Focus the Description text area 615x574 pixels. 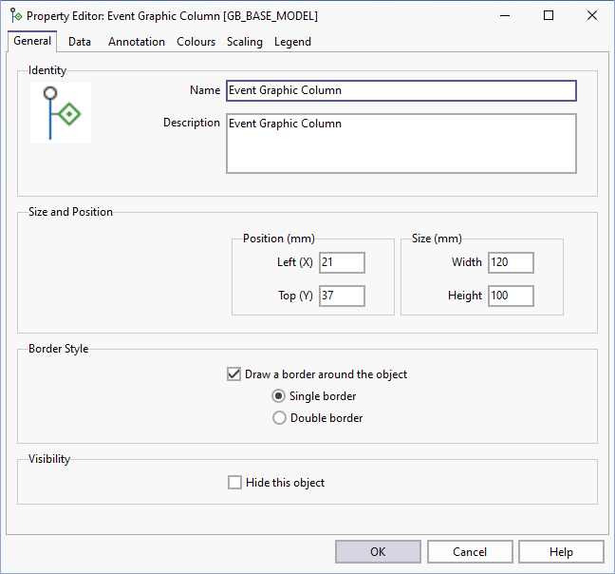click(x=401, y=143)
